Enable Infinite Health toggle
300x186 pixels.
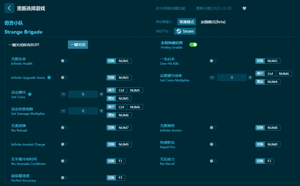[x=64, y=61]
